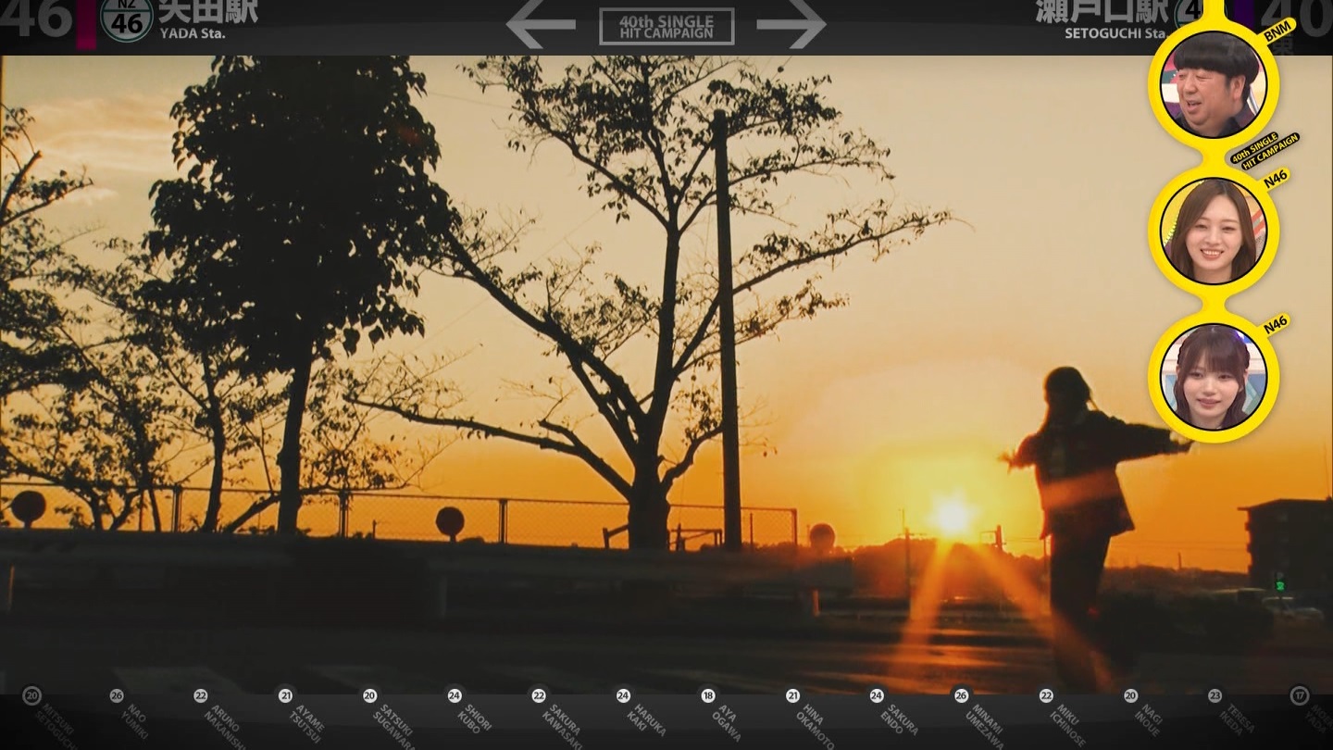This screenshot has height=750, width=1333.
Task: Choose Haruka Kaki's number 24 marker
Action: click(x=623, y=695)
